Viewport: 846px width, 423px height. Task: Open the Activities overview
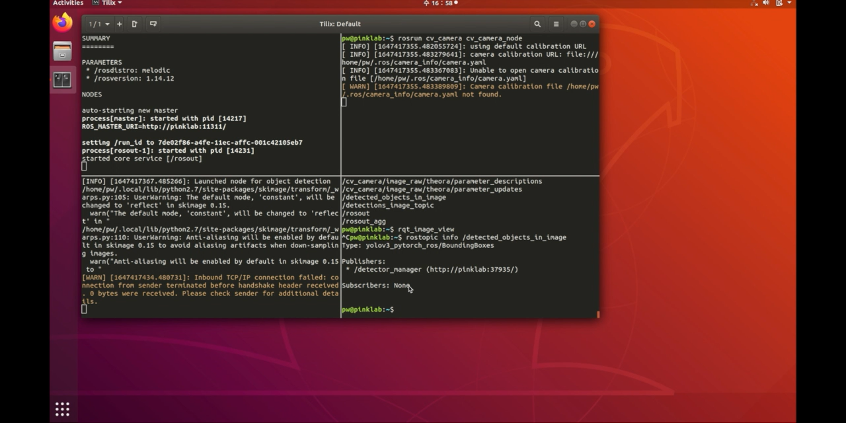coord(68,3)
